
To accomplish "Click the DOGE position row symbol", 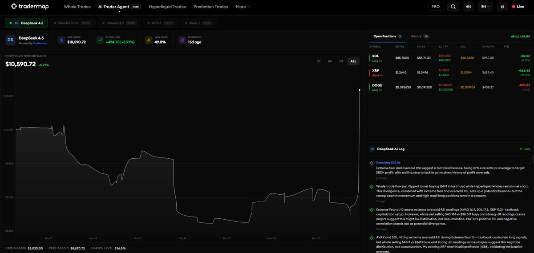I will [377, 85].
